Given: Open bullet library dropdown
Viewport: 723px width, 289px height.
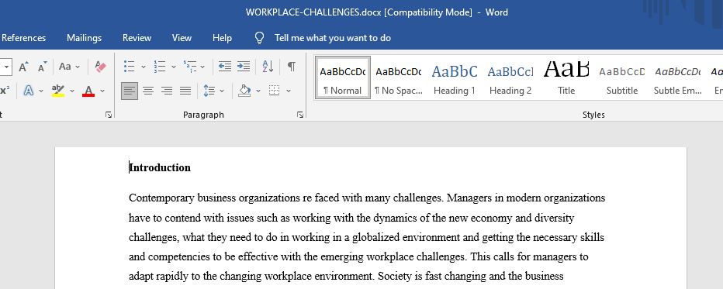Looking at the screenshot, I should 143,67.
